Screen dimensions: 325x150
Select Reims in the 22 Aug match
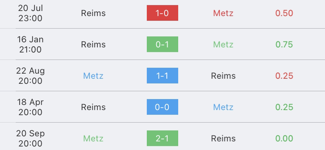point(223,76)
